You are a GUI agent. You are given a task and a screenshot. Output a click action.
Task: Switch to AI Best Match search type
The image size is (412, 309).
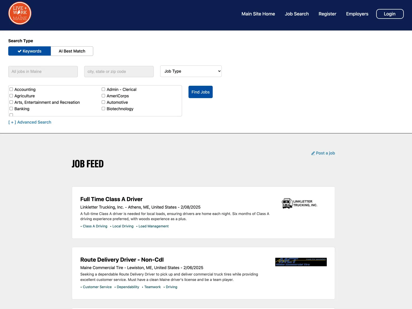(72, 51)
